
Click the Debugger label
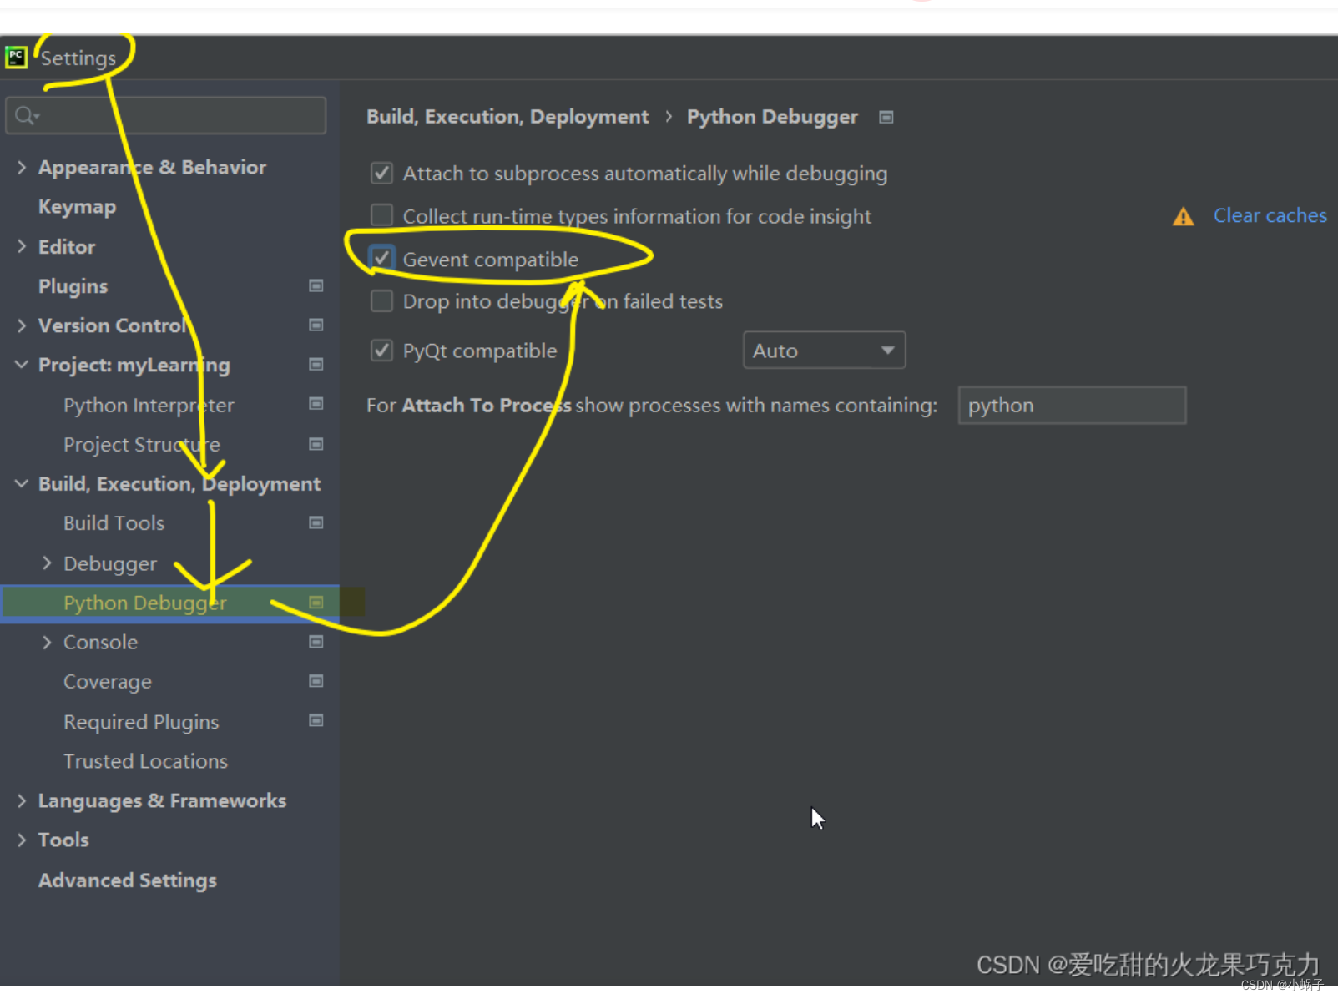coord(109,564)
